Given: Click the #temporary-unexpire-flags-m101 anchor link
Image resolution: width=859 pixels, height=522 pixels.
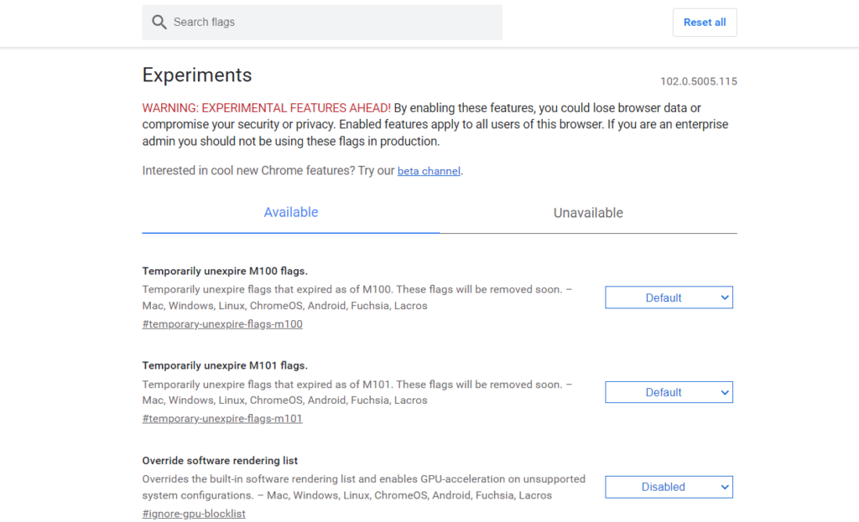Looking at the screenshot, I should pos(222,419).
